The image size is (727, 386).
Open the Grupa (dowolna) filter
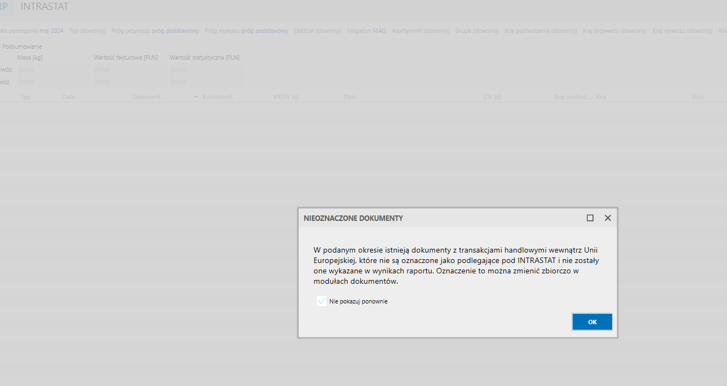(476, 31)
